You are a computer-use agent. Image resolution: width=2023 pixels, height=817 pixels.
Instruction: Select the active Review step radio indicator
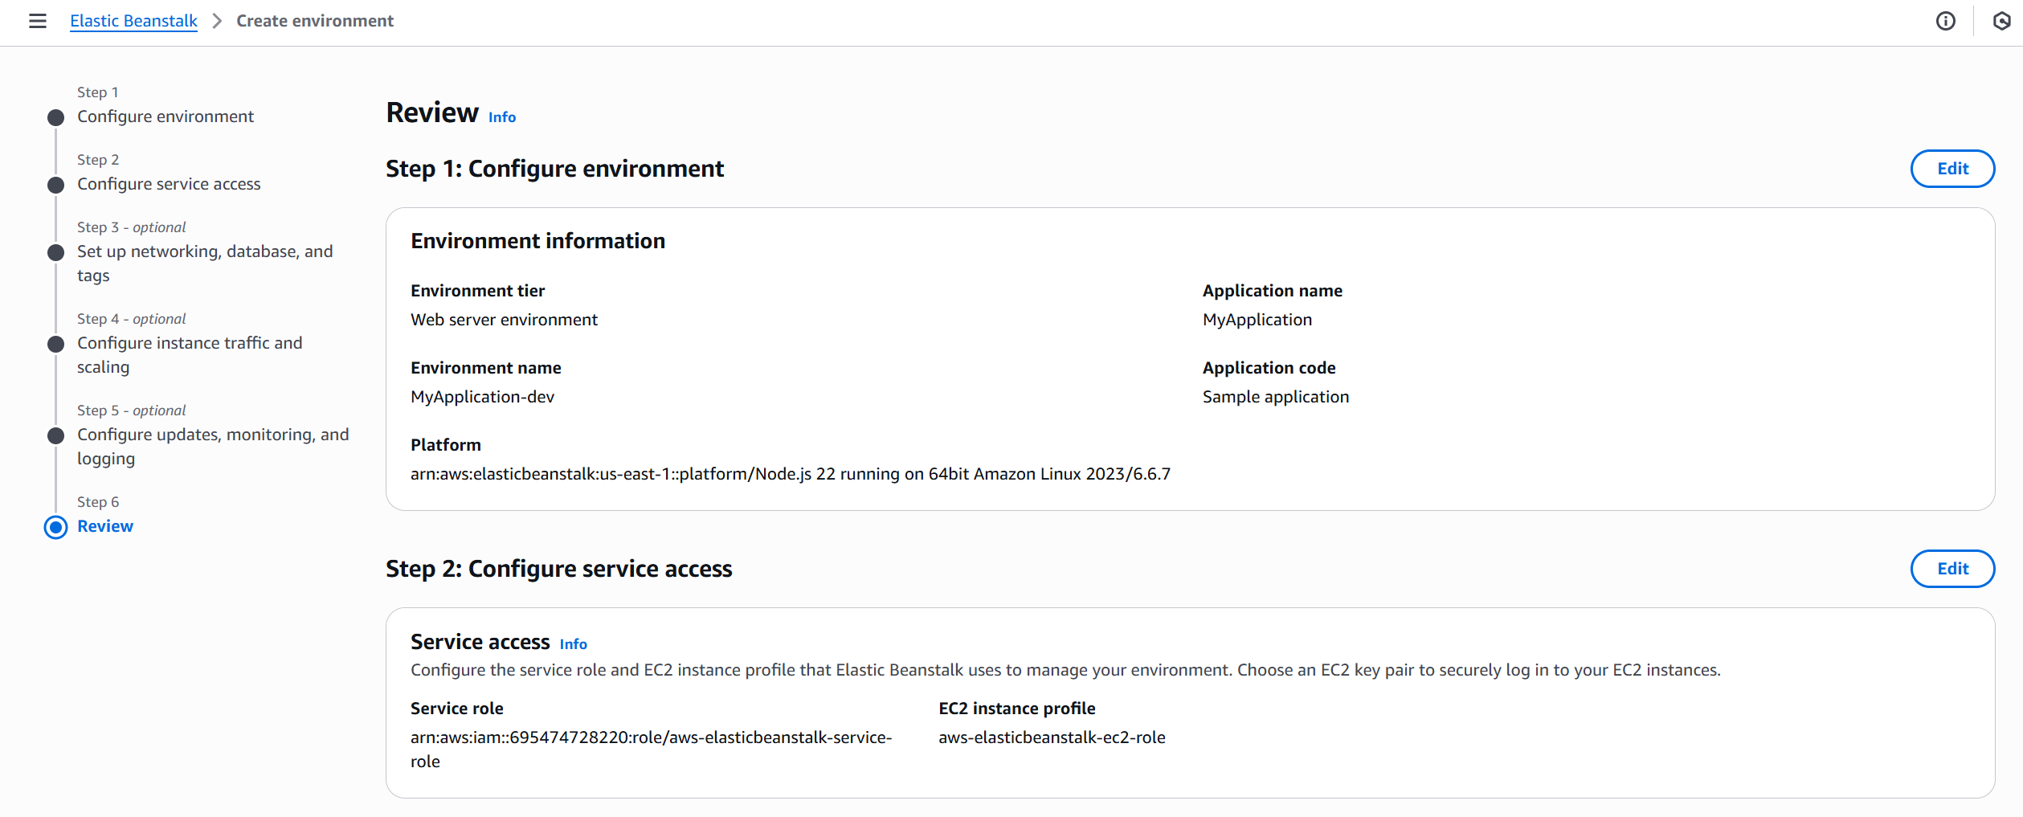(55, 528)
